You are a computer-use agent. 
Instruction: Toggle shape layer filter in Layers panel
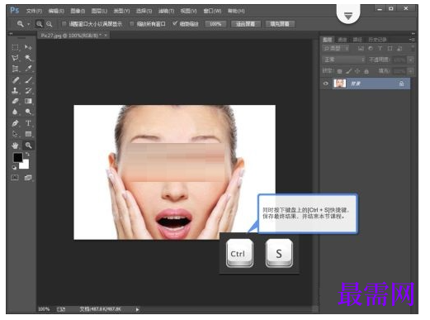coord(390,49)
